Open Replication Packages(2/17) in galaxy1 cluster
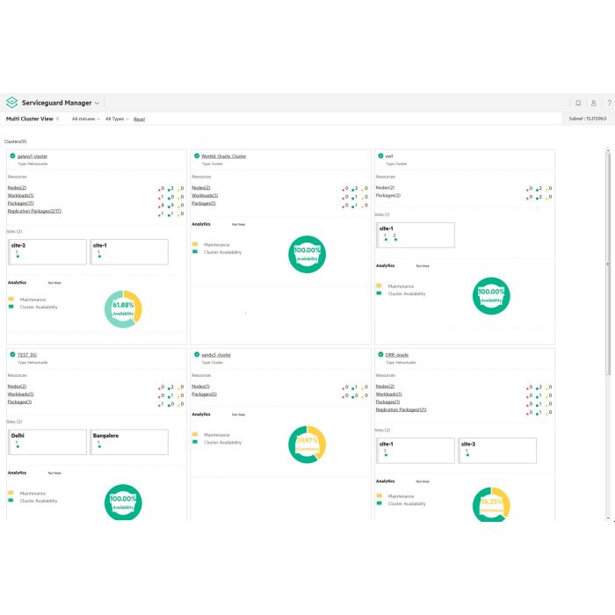This screenshot has width=615, height=615. click(x=34, y=211)
